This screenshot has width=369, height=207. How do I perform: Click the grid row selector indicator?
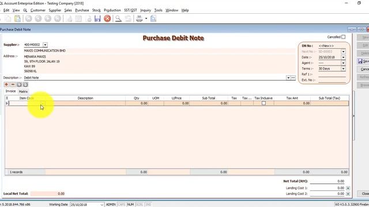pos(7,103)
